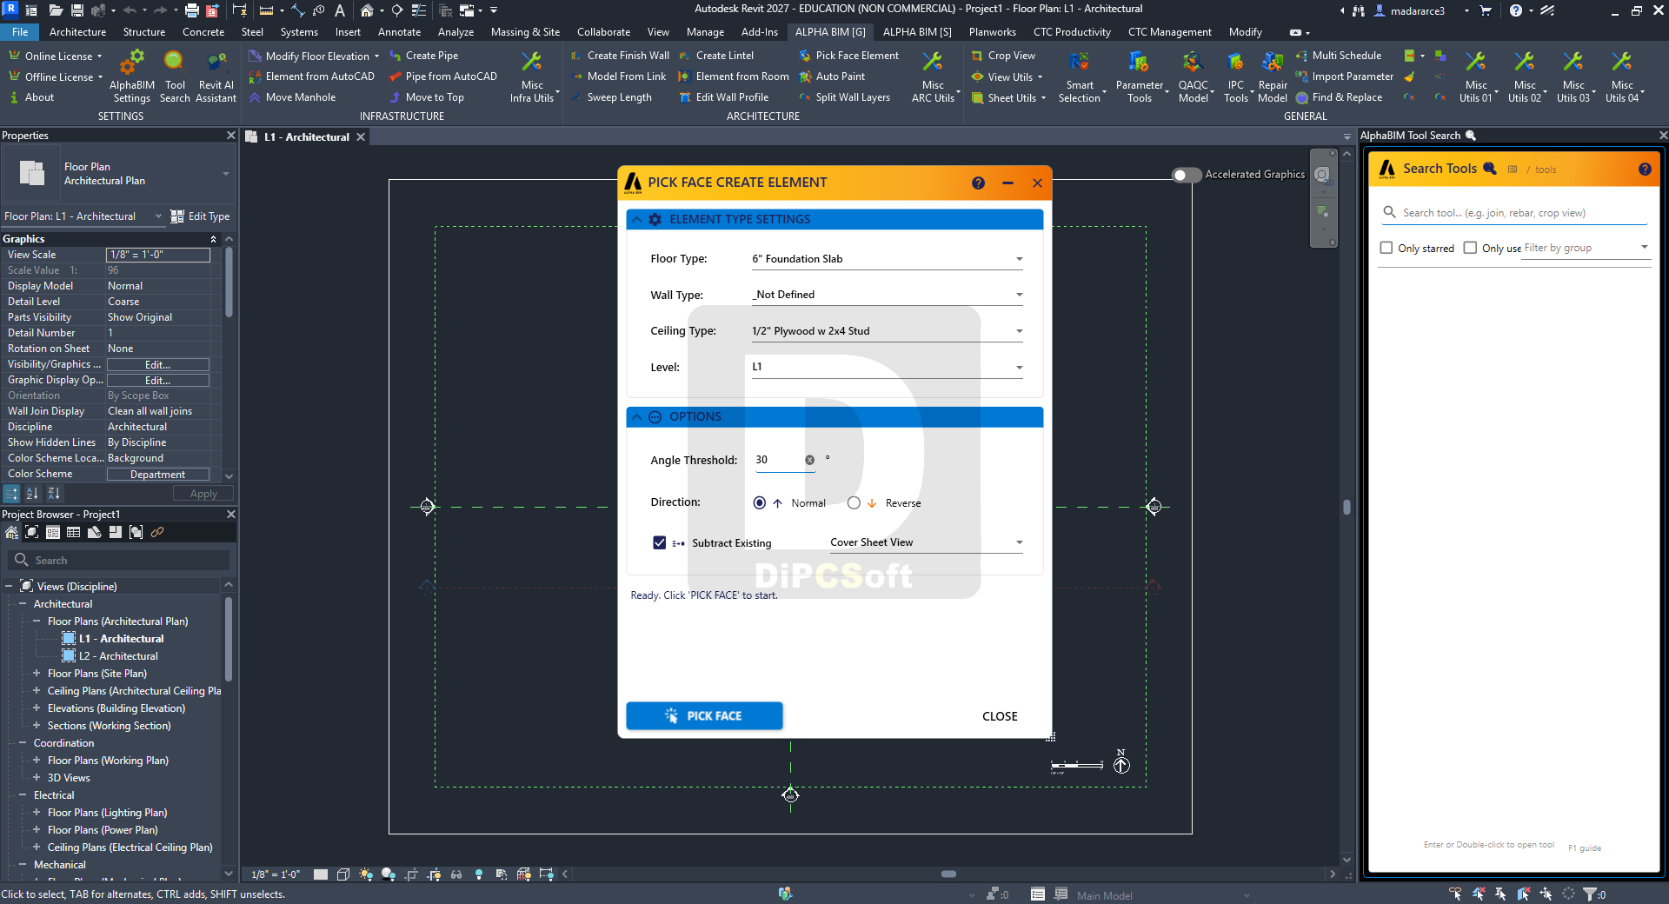Click Color Scheme Department button
The width and height of the screenshot is (1669, 904).
click(157, 475)
